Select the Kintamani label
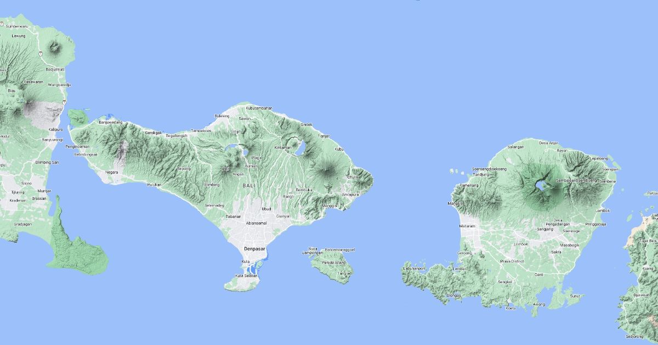This screenshot has height=345, width=658. coord(283,148)
